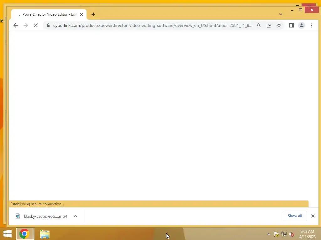Bookmark this tab with the star
321x240 pixels.
click(x=279, y=25)
